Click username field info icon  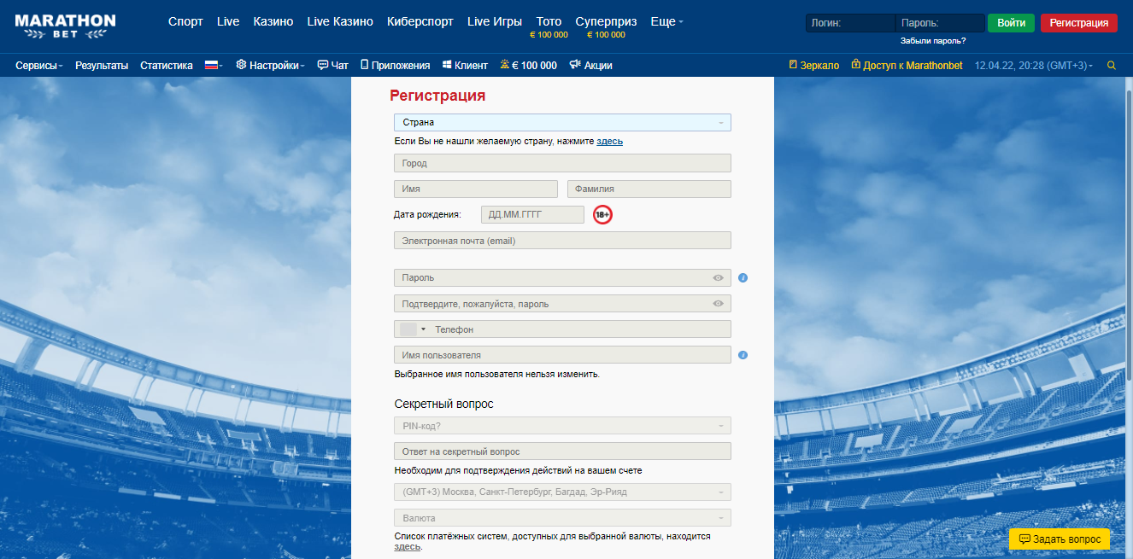coord(743,355)
